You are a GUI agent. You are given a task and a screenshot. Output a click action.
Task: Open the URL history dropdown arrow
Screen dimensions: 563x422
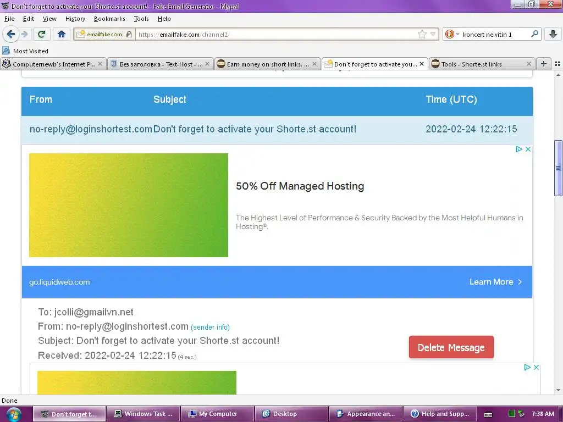pyautogui.click(x=433, y=35)
